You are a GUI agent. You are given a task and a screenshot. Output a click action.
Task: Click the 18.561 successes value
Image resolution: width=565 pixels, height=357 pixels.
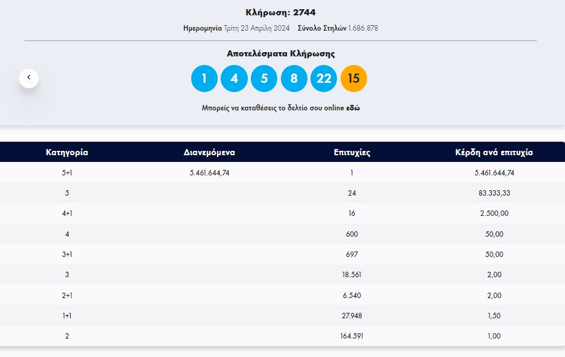(x=352, y=275)
